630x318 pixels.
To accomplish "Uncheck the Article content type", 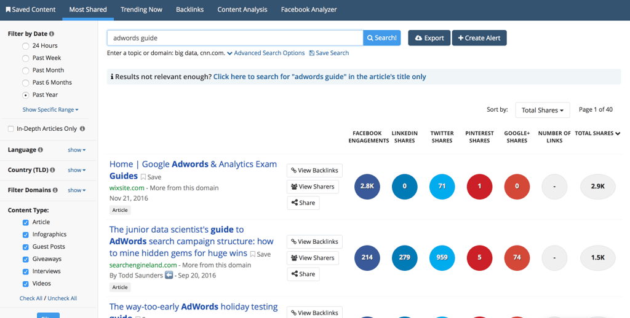I will (26, 223).
